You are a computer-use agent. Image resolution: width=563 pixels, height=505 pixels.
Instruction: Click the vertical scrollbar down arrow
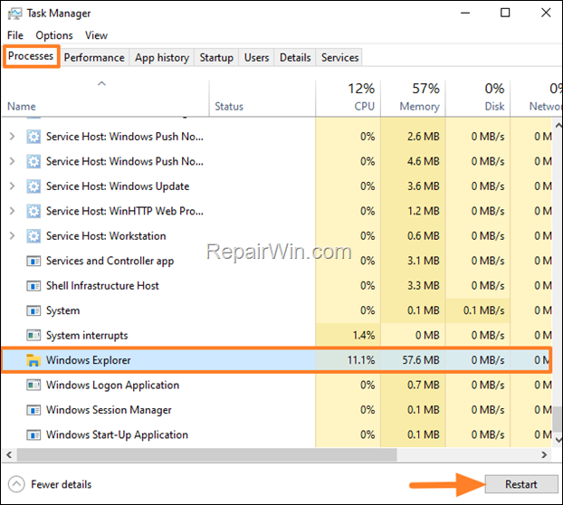tap(558, 439)
